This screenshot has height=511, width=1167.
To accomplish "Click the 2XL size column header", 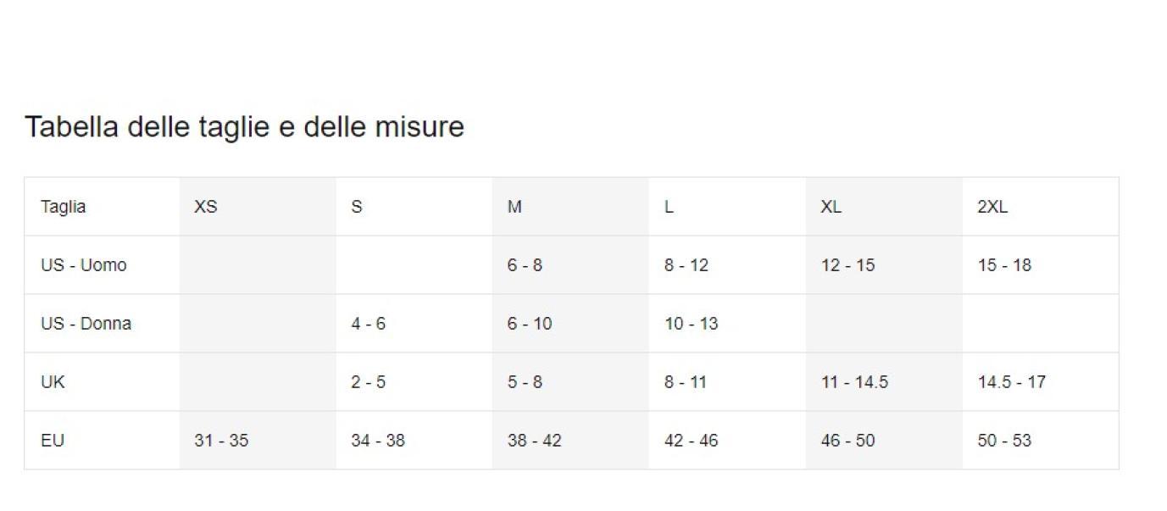I will [1041, 207].
